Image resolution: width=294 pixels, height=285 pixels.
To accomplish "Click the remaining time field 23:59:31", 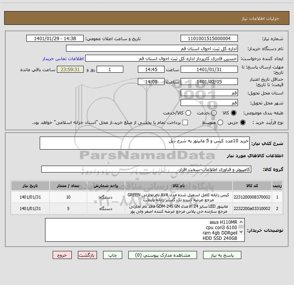I will pyautogui.click(x=70, y=69).
